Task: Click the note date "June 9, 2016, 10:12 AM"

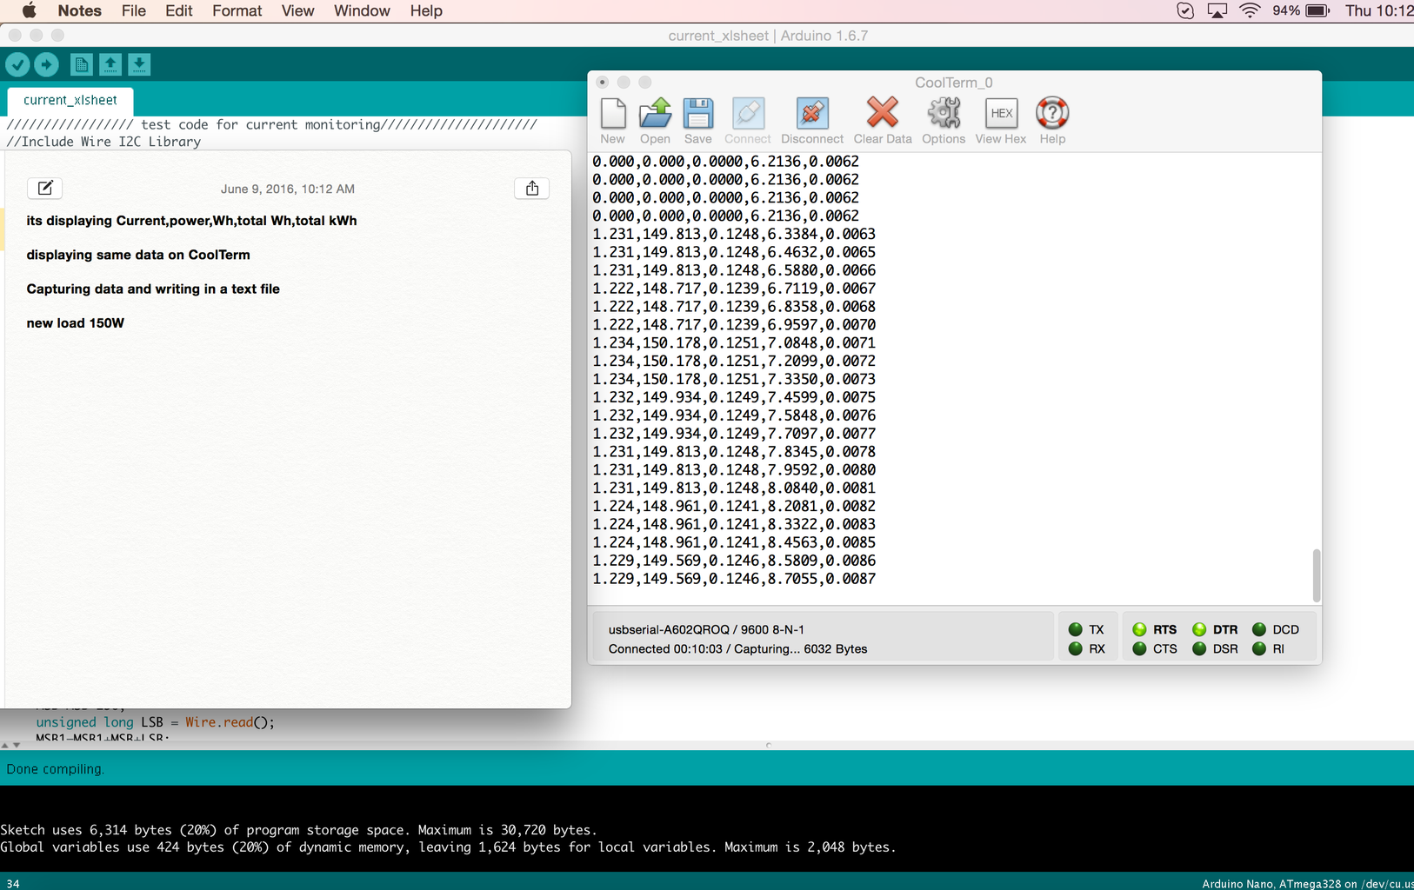Action: [288, 189]
